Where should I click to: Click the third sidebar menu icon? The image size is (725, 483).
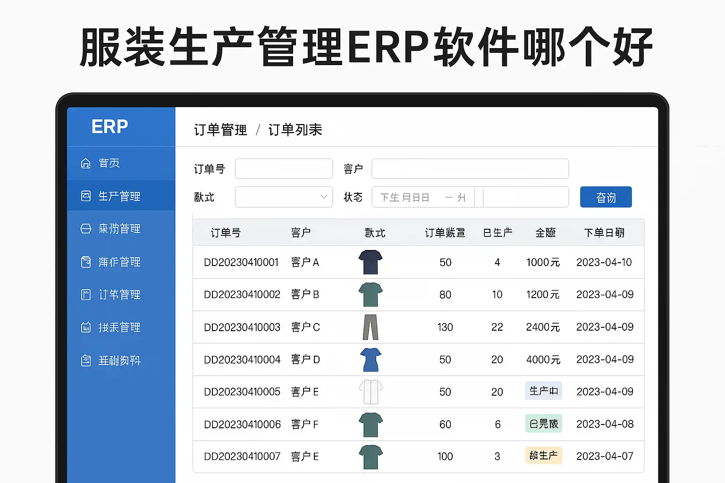pos(85,229)
